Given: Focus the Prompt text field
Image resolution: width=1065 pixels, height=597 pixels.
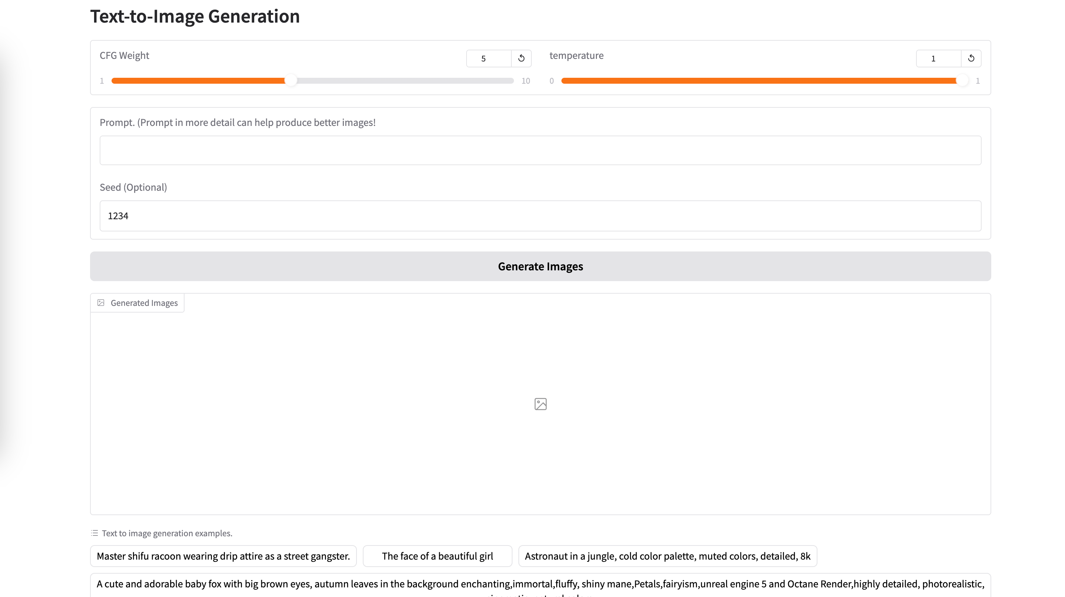Looking at the screenshot, I should pos(540,150).
